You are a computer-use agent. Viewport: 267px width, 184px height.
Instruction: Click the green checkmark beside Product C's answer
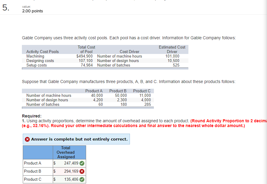82,179
